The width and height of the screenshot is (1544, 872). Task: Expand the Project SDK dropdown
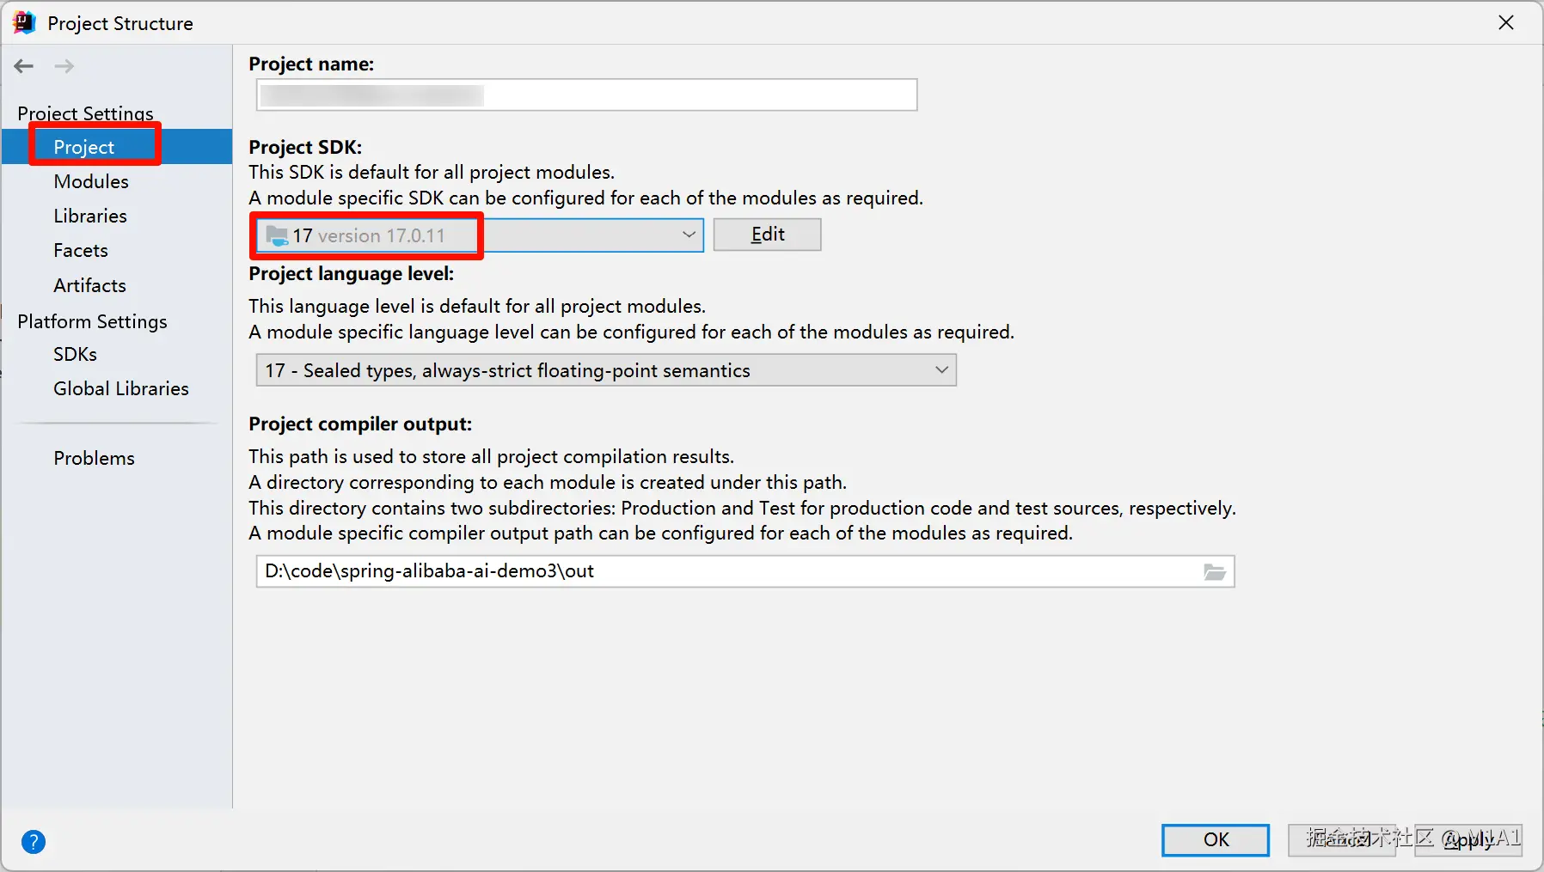689,235
